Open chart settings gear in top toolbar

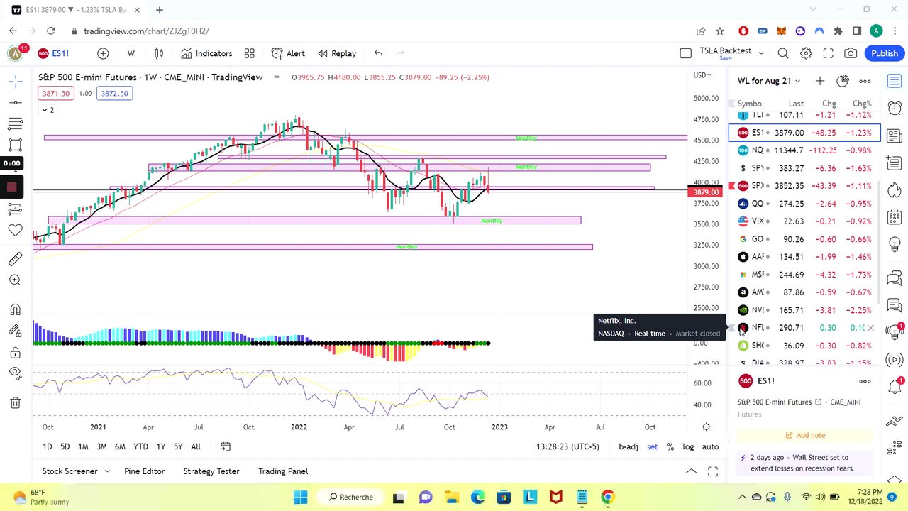pyautogui.click(x=806, y=53)
